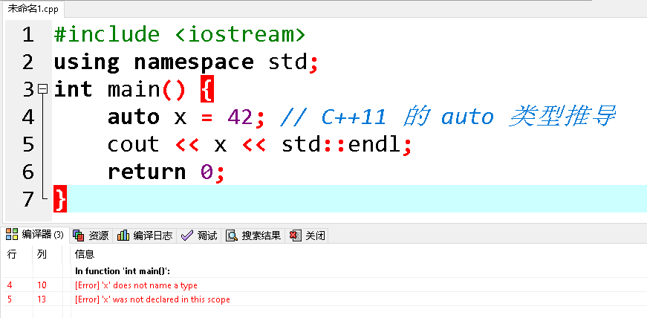Click the 列 column header

[x=42, y=254]
